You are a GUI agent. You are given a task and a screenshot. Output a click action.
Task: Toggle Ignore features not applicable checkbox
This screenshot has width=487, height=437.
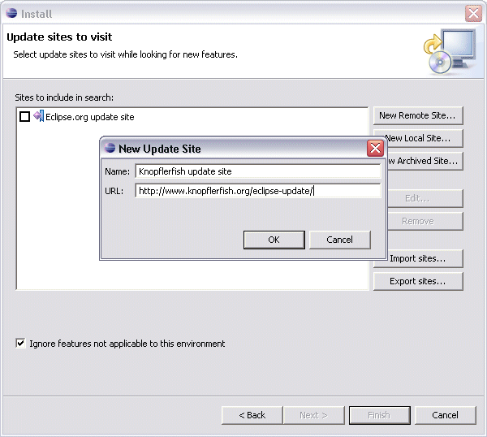point(21,344)
